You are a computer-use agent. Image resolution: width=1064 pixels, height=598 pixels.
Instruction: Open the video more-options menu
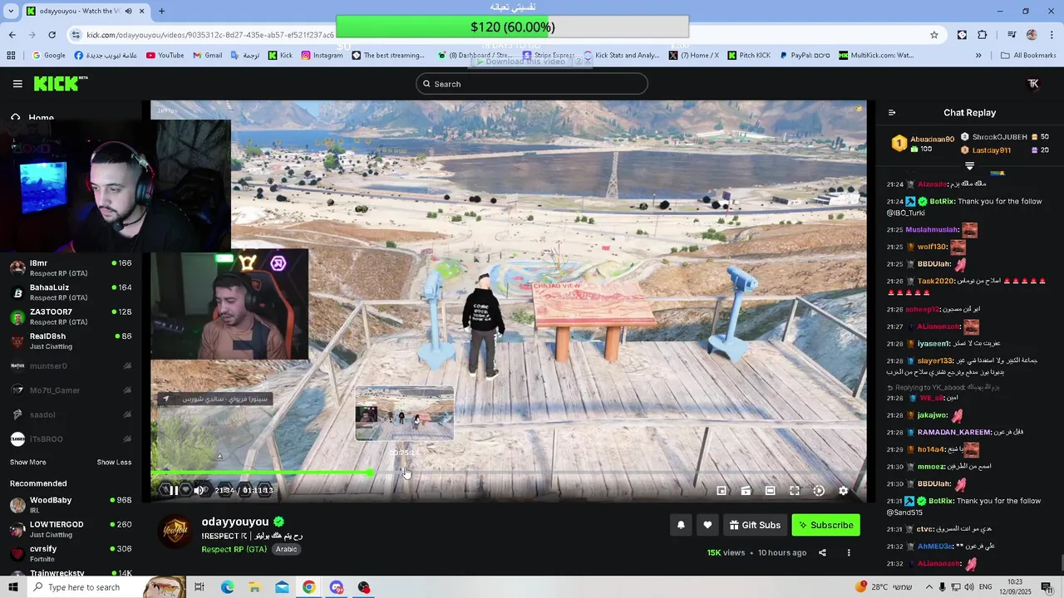pyautogui.click(x=849, y=553)
